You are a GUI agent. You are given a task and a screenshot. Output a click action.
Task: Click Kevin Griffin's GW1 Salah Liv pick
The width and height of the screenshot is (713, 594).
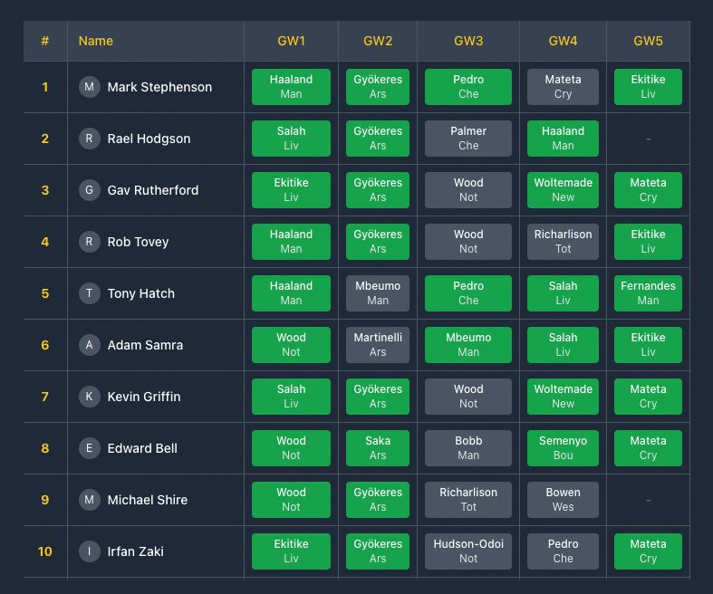[291, 397]
